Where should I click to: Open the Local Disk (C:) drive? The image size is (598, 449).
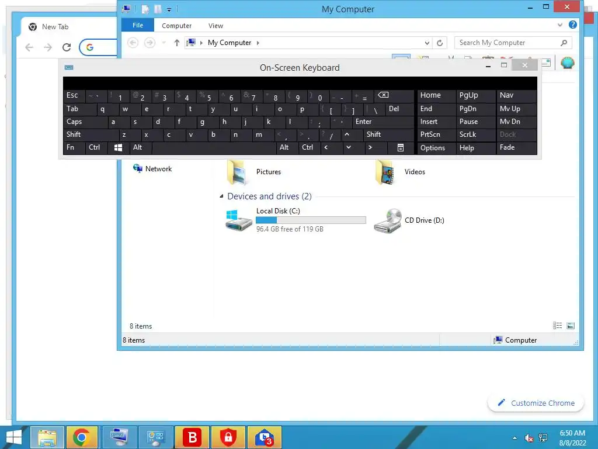pyautogui.click(x=295, y=220)
